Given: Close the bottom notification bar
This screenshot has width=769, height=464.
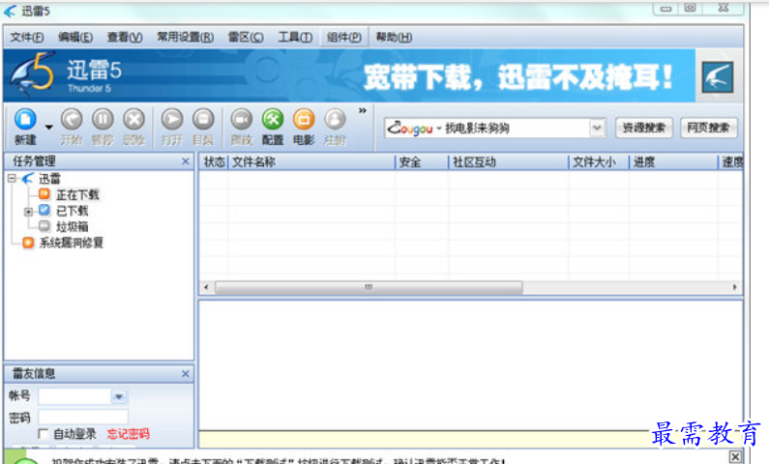Looking at the screenshot, I should coord(735,456).
